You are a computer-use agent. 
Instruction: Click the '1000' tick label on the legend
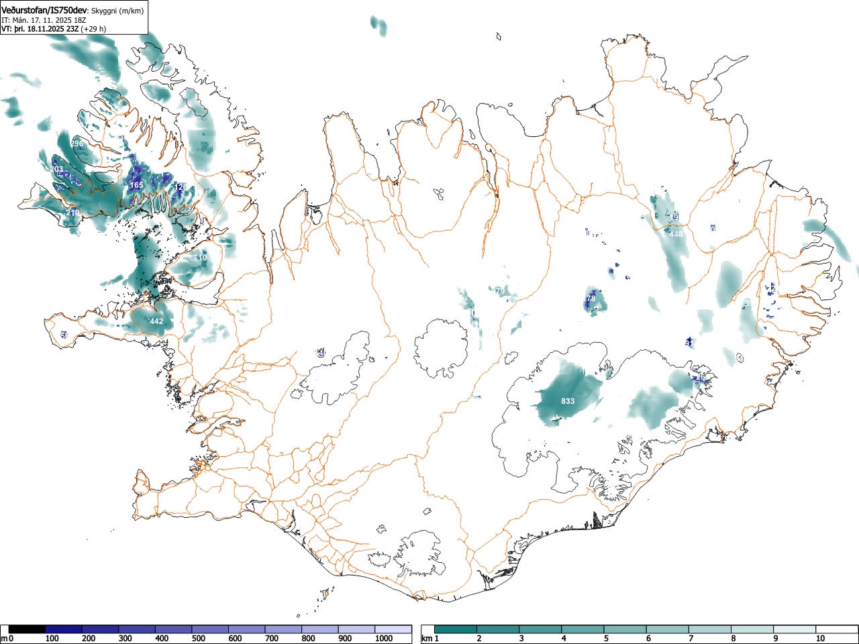click(384, 639)
